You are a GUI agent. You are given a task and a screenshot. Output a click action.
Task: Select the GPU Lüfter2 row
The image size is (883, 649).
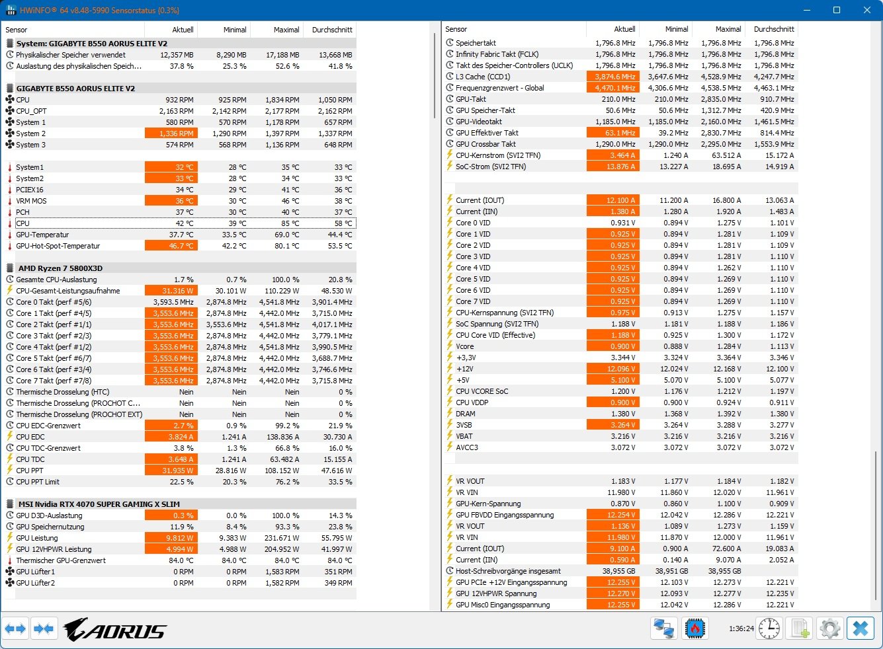tap(180, 583)
